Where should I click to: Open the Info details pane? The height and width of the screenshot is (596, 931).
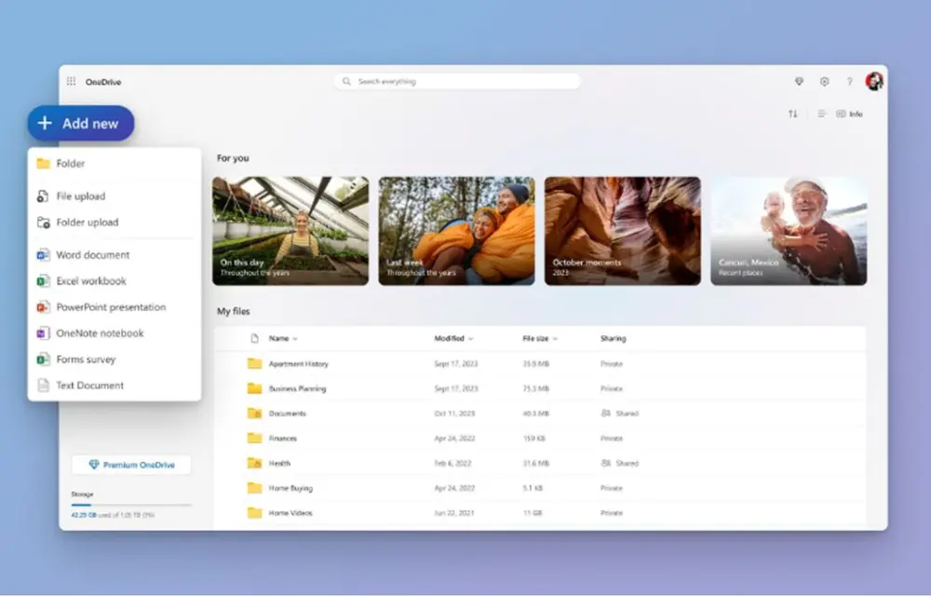849,114
